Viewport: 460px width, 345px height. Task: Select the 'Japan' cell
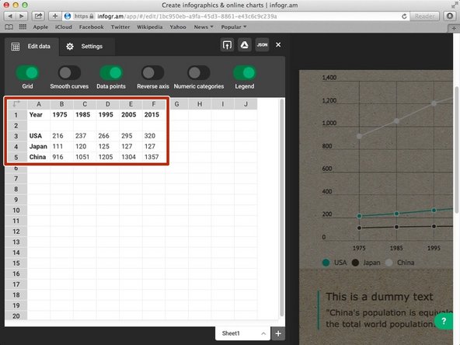[x=39, y=146]
